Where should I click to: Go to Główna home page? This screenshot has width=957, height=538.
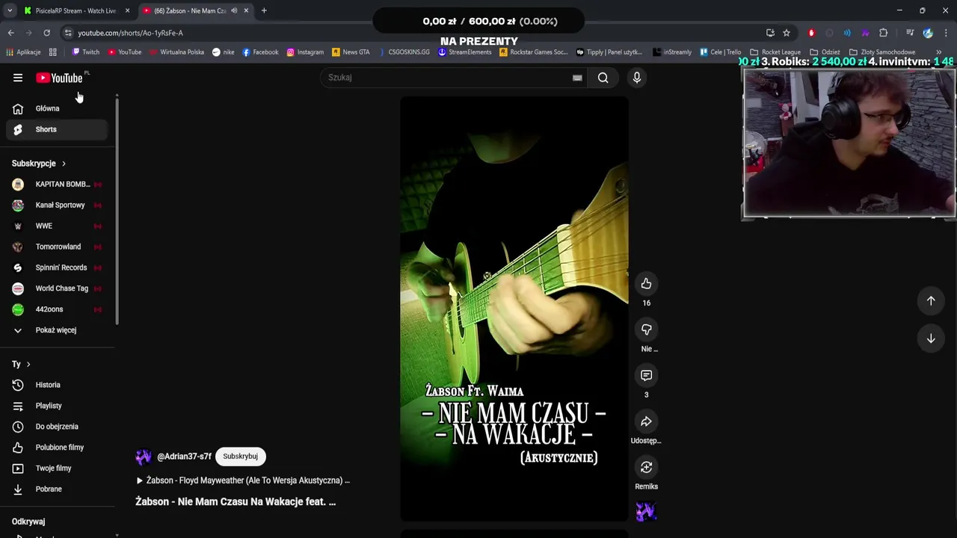point(58,108)
